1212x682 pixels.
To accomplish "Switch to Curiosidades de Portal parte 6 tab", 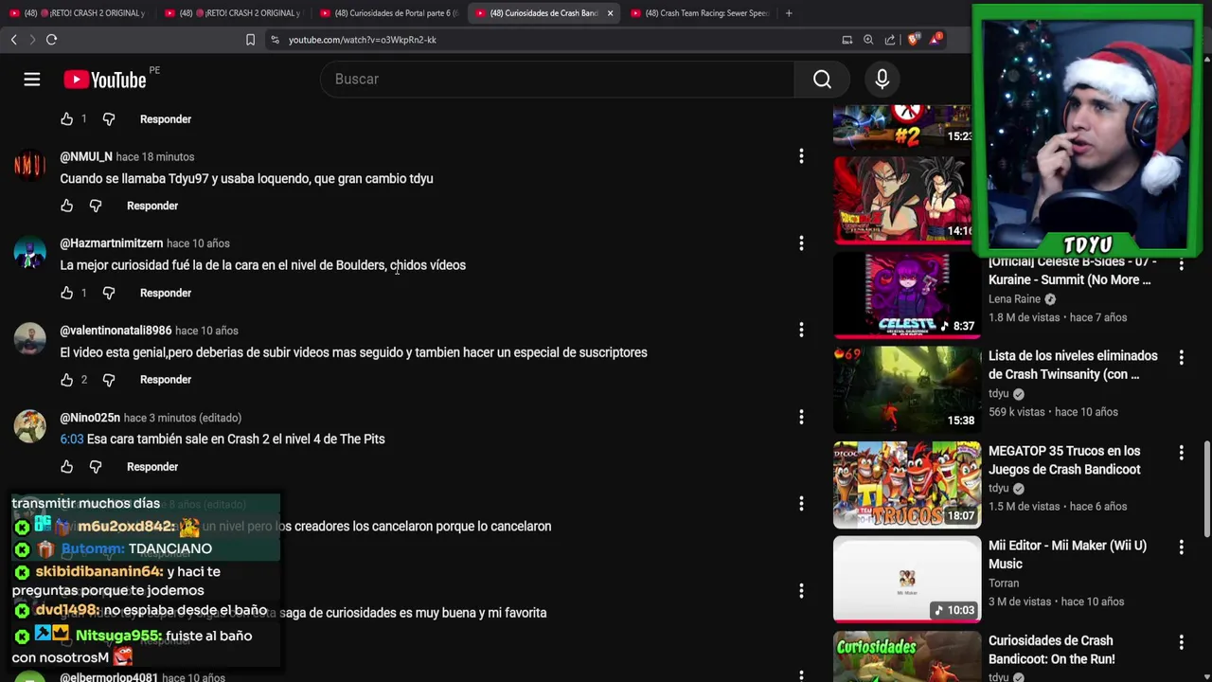I will point(388,13).
